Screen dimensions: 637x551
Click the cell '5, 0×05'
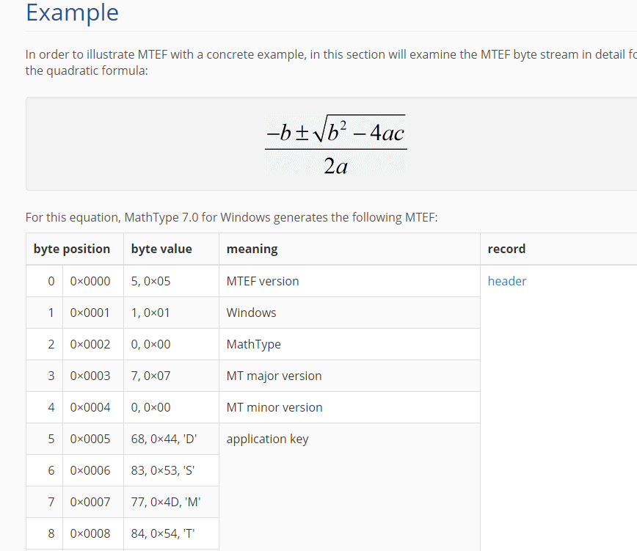171,281
